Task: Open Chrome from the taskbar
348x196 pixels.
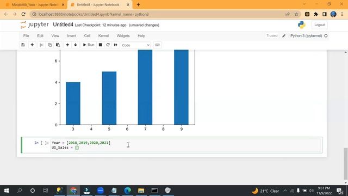Action: coord(73,191)
